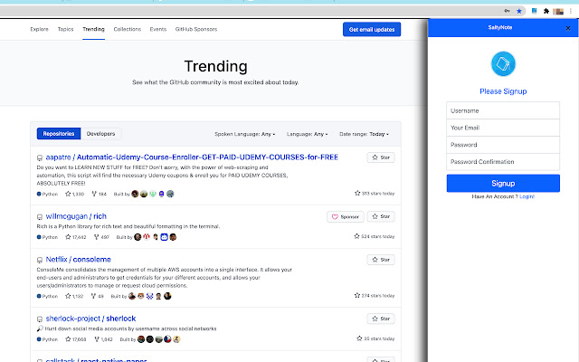
Task: Click the SaltyNote extension toolbar icon
Action: [x=533, y=11]
